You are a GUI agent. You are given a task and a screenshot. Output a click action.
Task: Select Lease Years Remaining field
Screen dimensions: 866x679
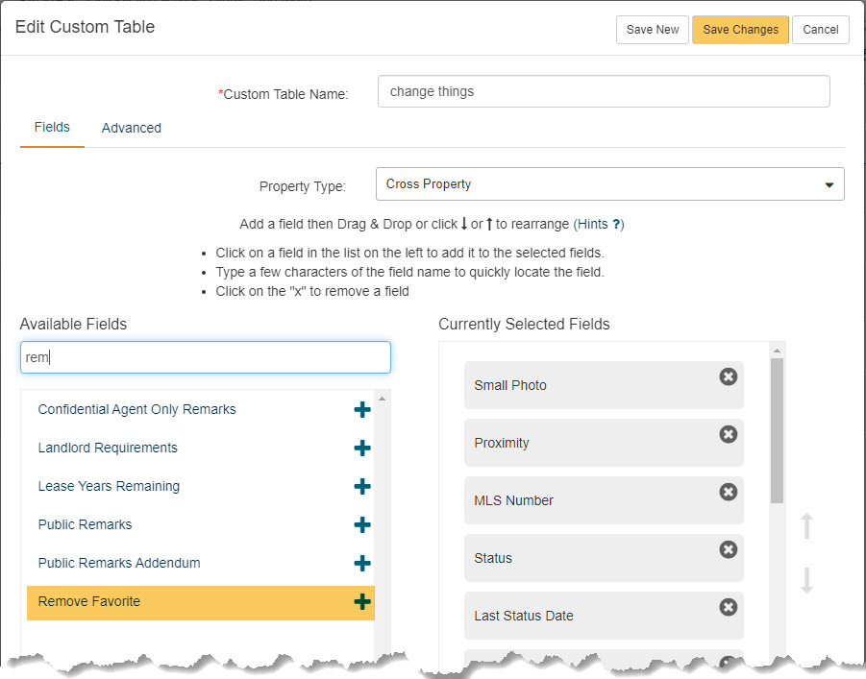(x=109, y=486)
